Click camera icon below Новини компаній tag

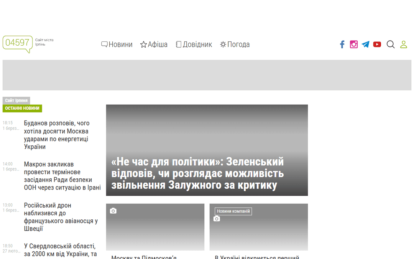click(217, 219)
